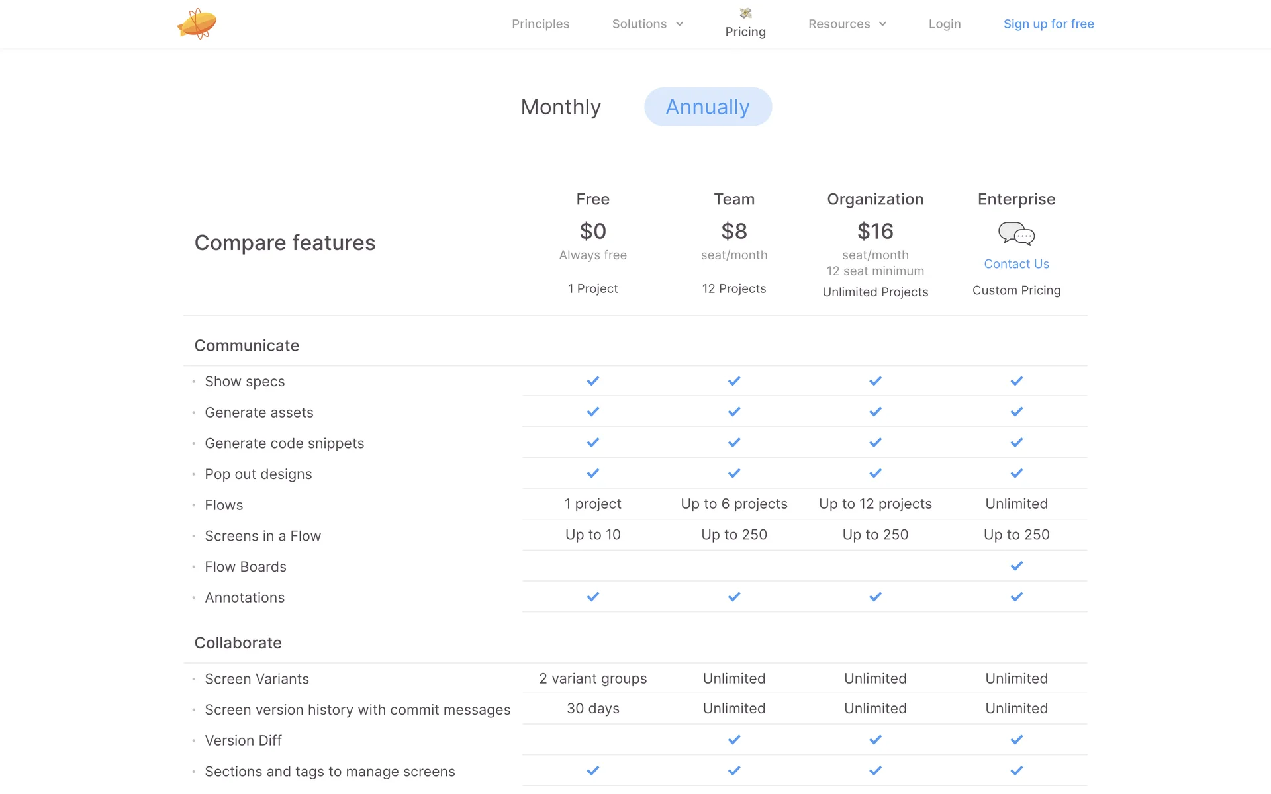This screenshot has height=794, width=1271.
Task: Click the Enterprise chat bubbles icon
Action: coord(1016,234)
